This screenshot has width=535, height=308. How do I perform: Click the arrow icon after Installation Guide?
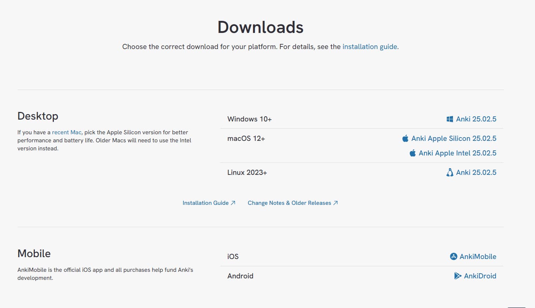(233, 203)
